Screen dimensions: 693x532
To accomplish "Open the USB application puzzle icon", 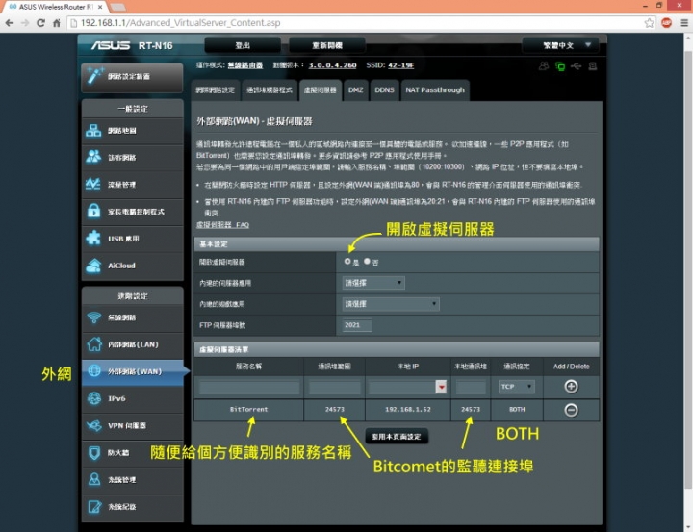I will coord(93,239).
